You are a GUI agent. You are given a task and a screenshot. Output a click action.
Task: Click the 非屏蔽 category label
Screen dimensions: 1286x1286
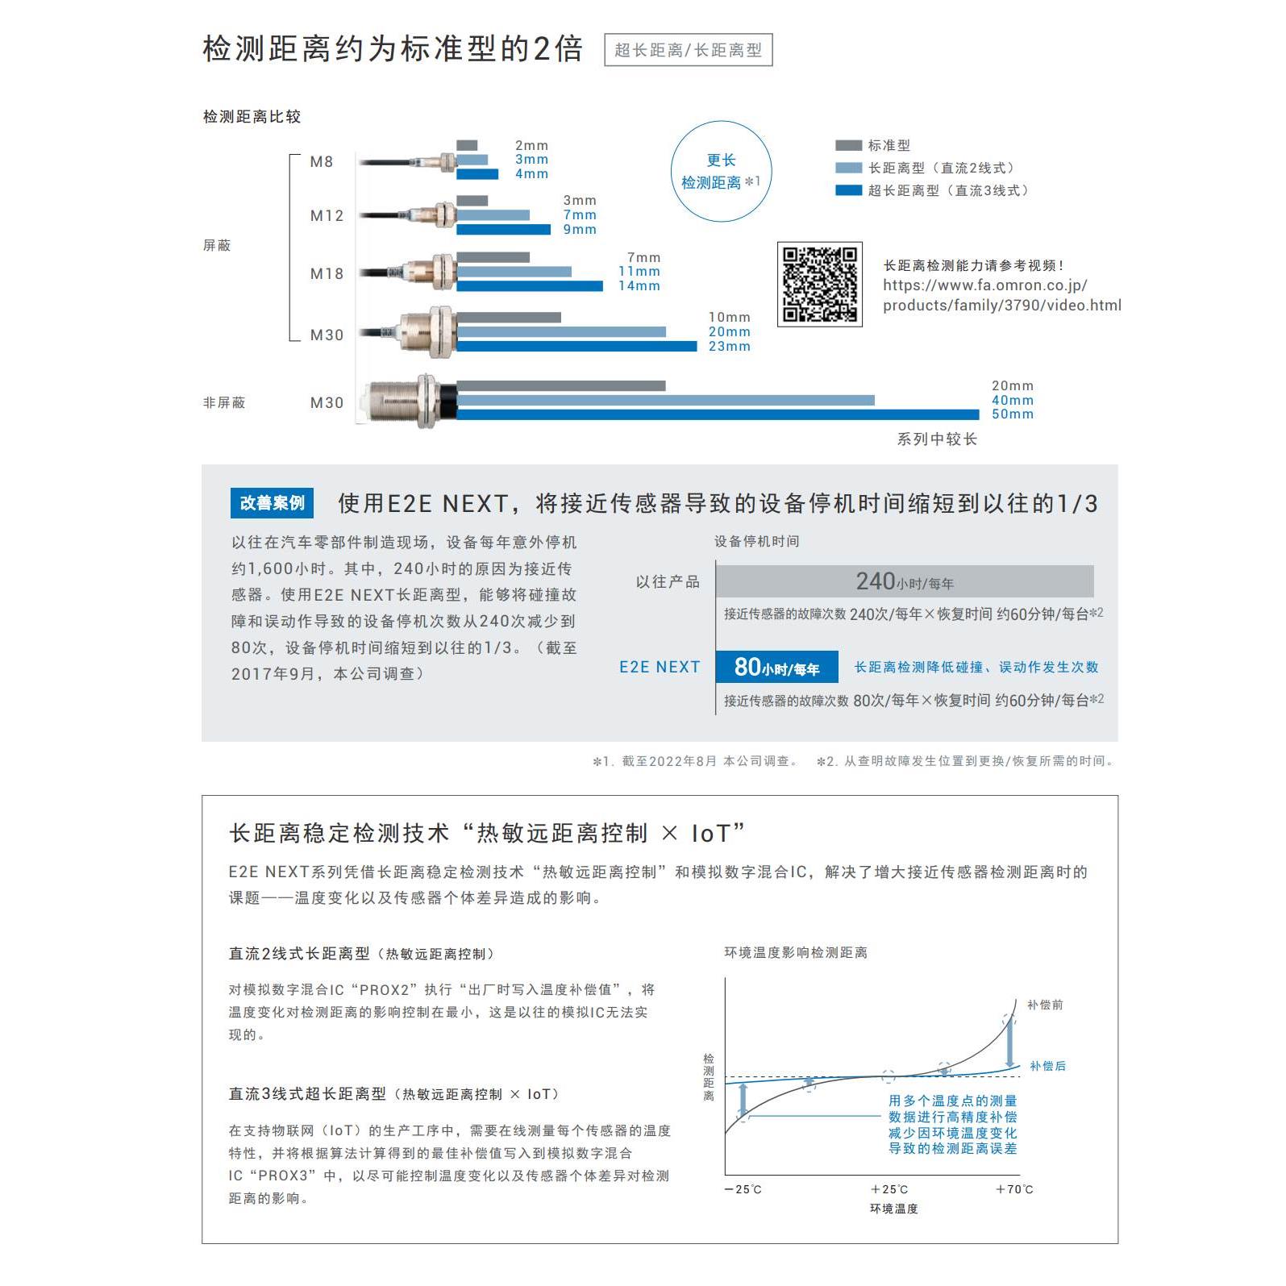pos(224,402)
